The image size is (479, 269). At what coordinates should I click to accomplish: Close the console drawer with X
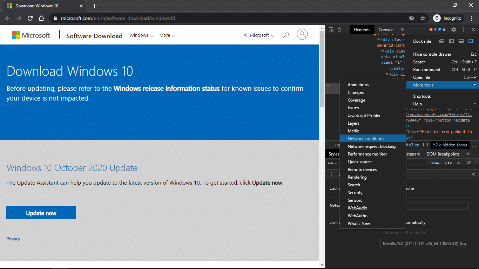473,174
